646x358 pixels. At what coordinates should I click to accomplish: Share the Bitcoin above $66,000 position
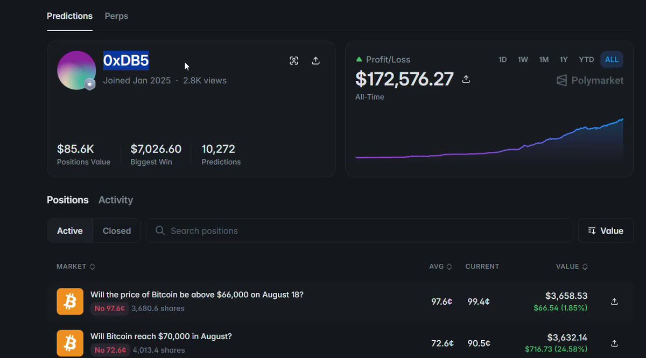(x=614, y=301)
